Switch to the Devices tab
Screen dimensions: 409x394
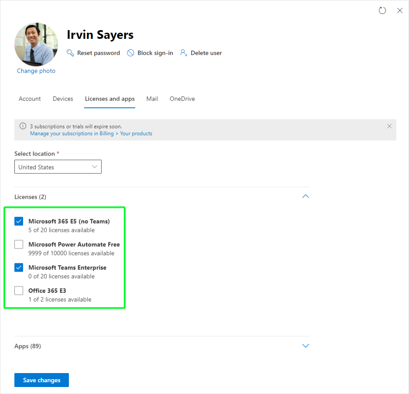pyautogui.click(x=63, y=99)
